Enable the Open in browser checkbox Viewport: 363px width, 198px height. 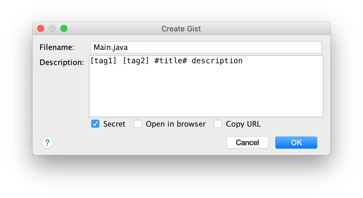pos(138,124)
